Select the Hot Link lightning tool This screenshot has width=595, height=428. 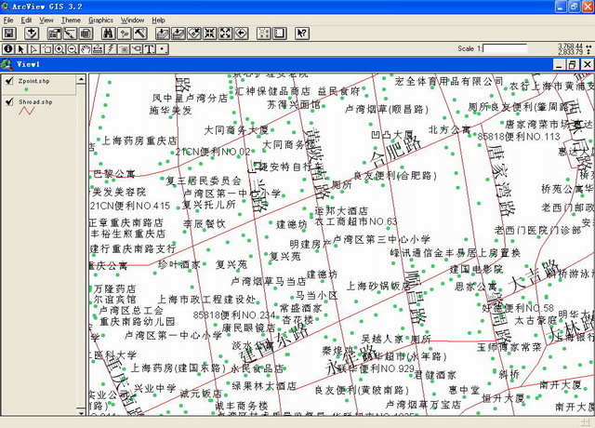[x=111, y=49]
